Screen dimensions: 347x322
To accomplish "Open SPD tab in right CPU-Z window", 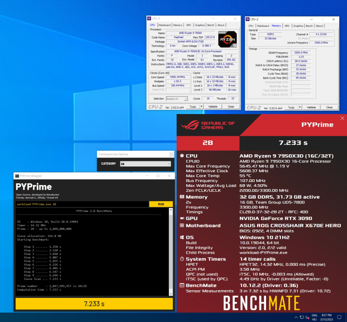I will coord(287,26).
